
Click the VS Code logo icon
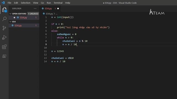3,3
